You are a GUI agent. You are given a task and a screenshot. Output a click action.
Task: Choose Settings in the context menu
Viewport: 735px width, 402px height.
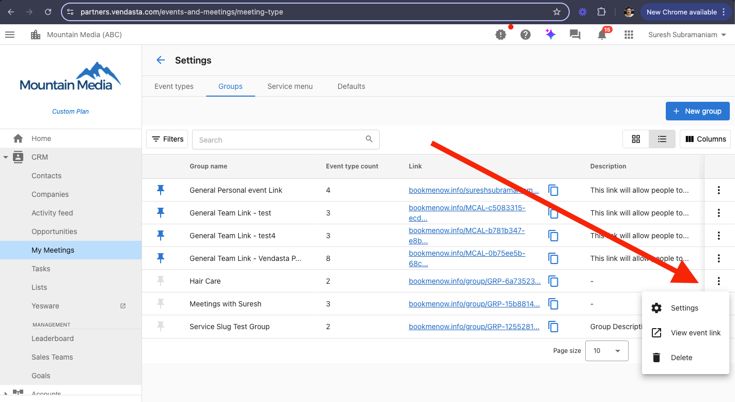pos(685,308)
